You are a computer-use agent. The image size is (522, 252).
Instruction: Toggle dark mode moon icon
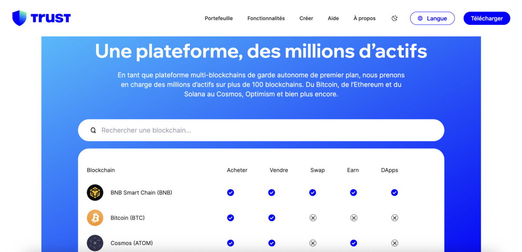click(395, 18)
